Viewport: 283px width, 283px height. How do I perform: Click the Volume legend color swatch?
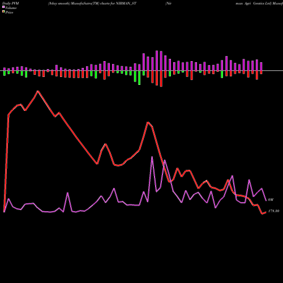point(3,7)
